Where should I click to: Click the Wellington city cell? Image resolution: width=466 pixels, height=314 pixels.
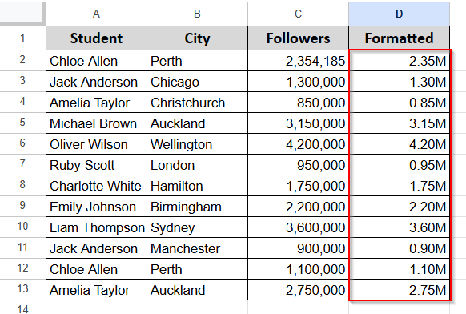[197, 144]
